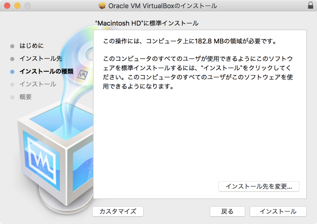Select the インストールの種類 step

coord(46,72)
